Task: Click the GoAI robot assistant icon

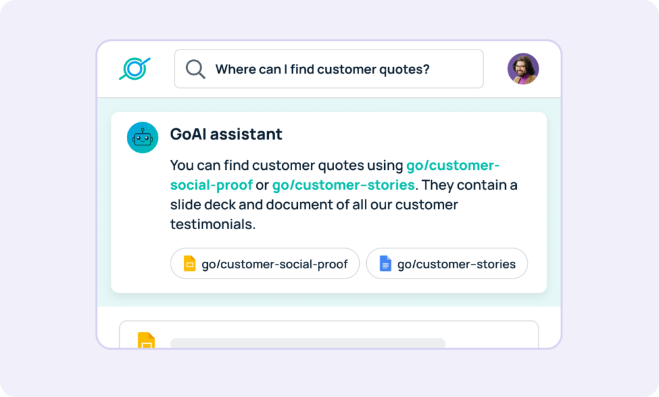Action: coord(142,138)
